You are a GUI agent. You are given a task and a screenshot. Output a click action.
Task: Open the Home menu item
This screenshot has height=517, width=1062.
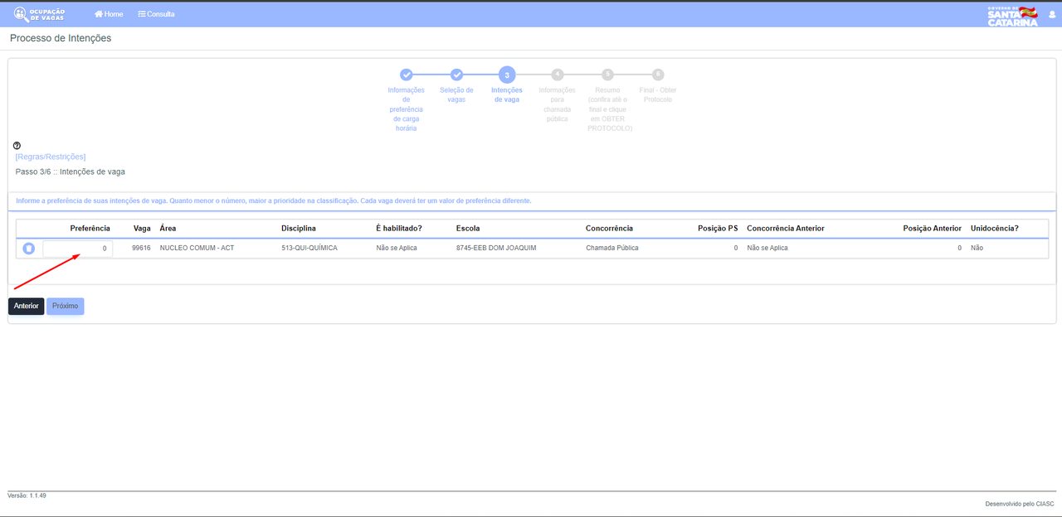click(109, 14)
